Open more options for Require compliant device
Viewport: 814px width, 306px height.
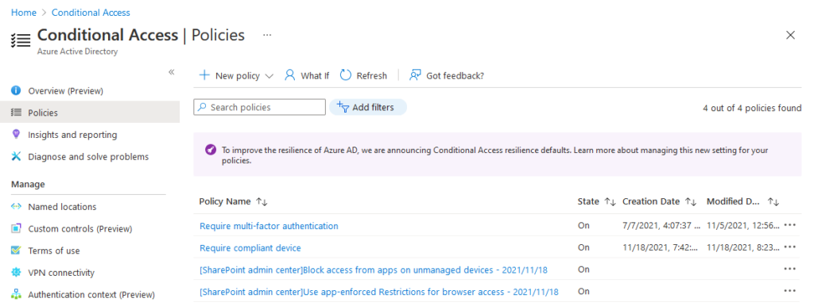789,247
